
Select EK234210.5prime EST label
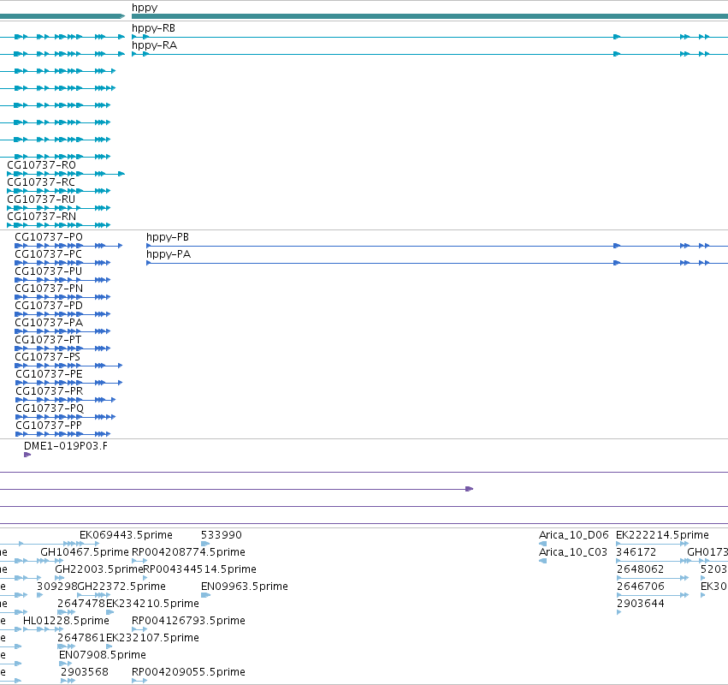152,605
